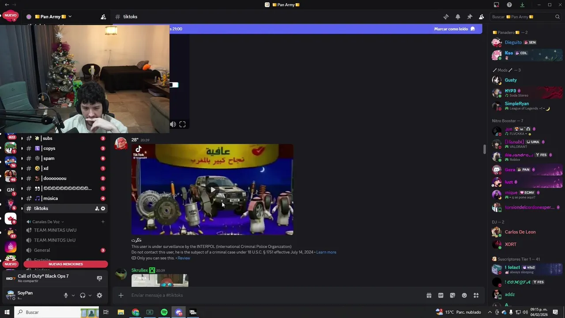Collapse the Canales De Voz category

point(46,222)
